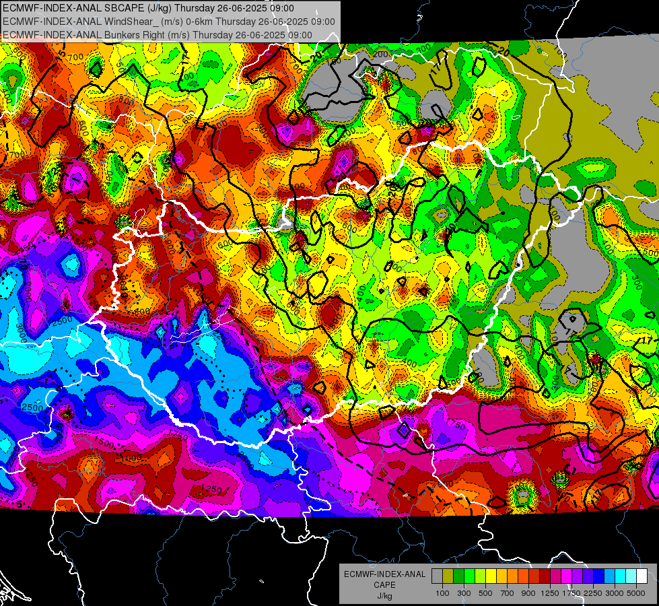Select the purple swatch after 1750
This screenshot has height=606, width=659.
pos(578,576)
